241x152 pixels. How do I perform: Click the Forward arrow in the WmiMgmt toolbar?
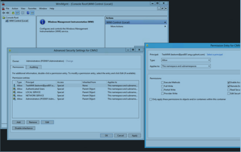click(8, 13)
